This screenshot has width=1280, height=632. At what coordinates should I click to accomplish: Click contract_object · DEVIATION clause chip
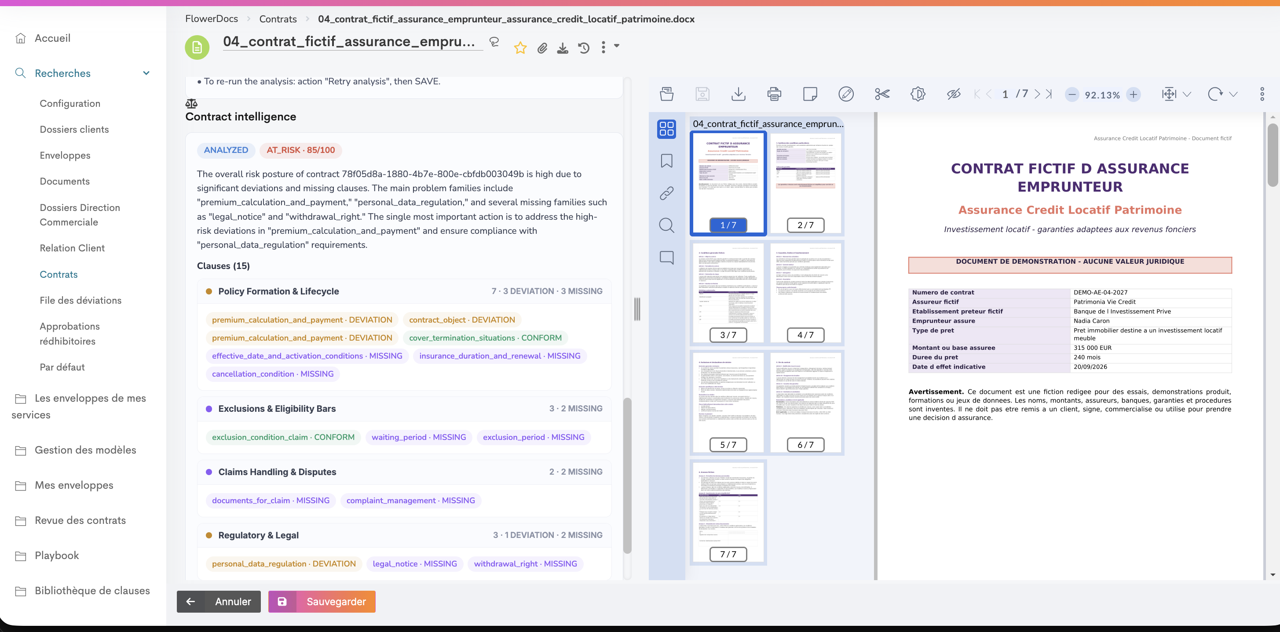tap(461, 320)
